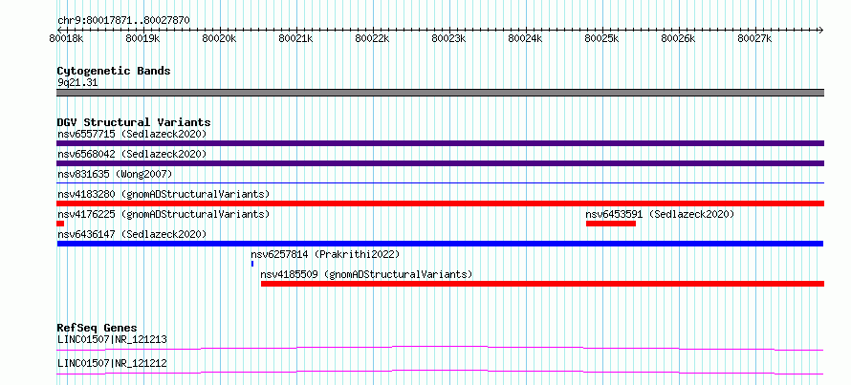851x385 pixels.
Task: Open the nsv831635 (Wong2007) variant label
Action: tap(115, 174)
